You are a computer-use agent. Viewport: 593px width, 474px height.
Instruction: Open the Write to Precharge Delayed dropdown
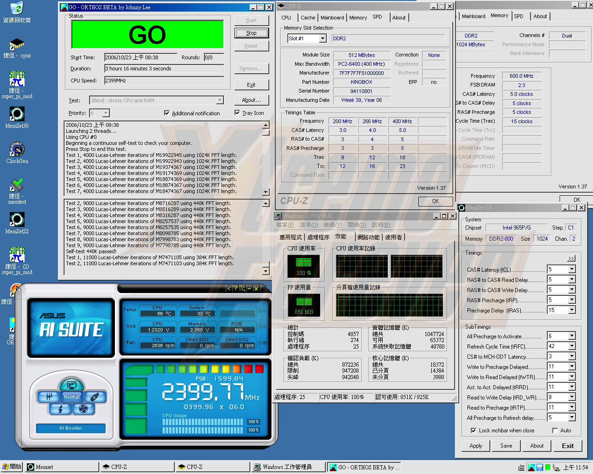[572, 367]
